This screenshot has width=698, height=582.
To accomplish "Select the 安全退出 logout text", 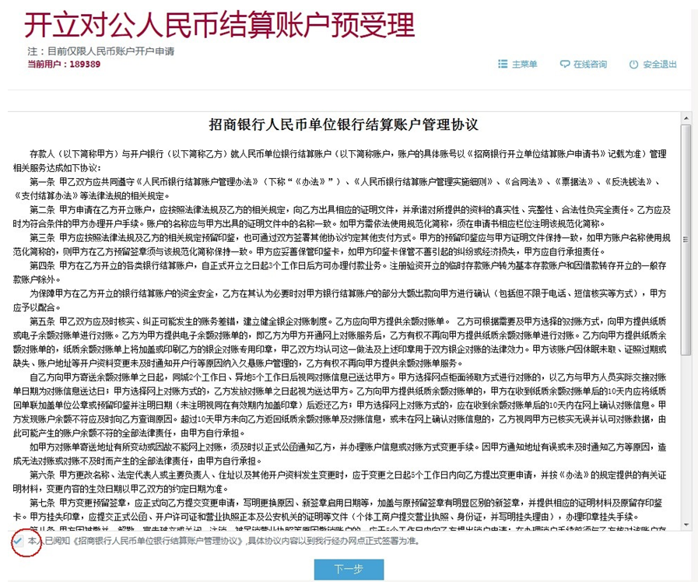I will [x=660, y=65].
